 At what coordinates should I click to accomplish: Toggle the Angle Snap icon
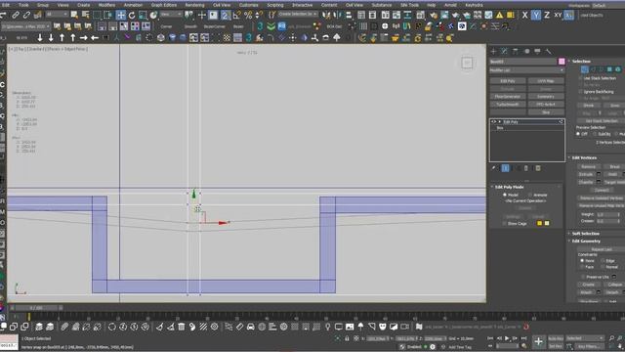236,16
